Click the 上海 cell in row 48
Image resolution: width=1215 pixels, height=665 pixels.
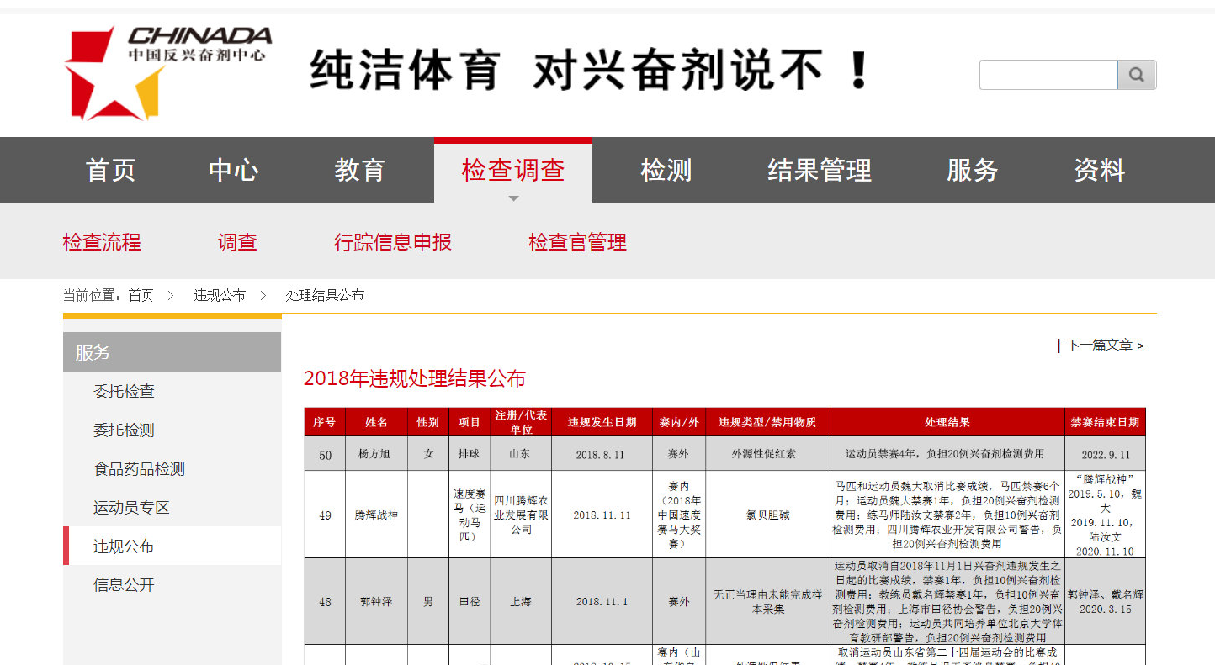coord(521,602)
